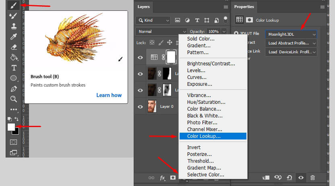Open the Load DeviceLink Profile dropdown

click(x=291, y=52)
